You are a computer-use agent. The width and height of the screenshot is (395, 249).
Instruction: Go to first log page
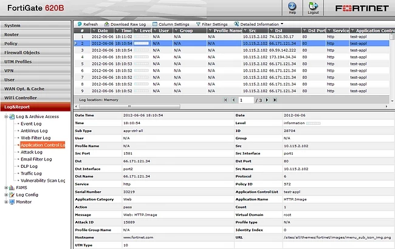[x=225, y=100]
